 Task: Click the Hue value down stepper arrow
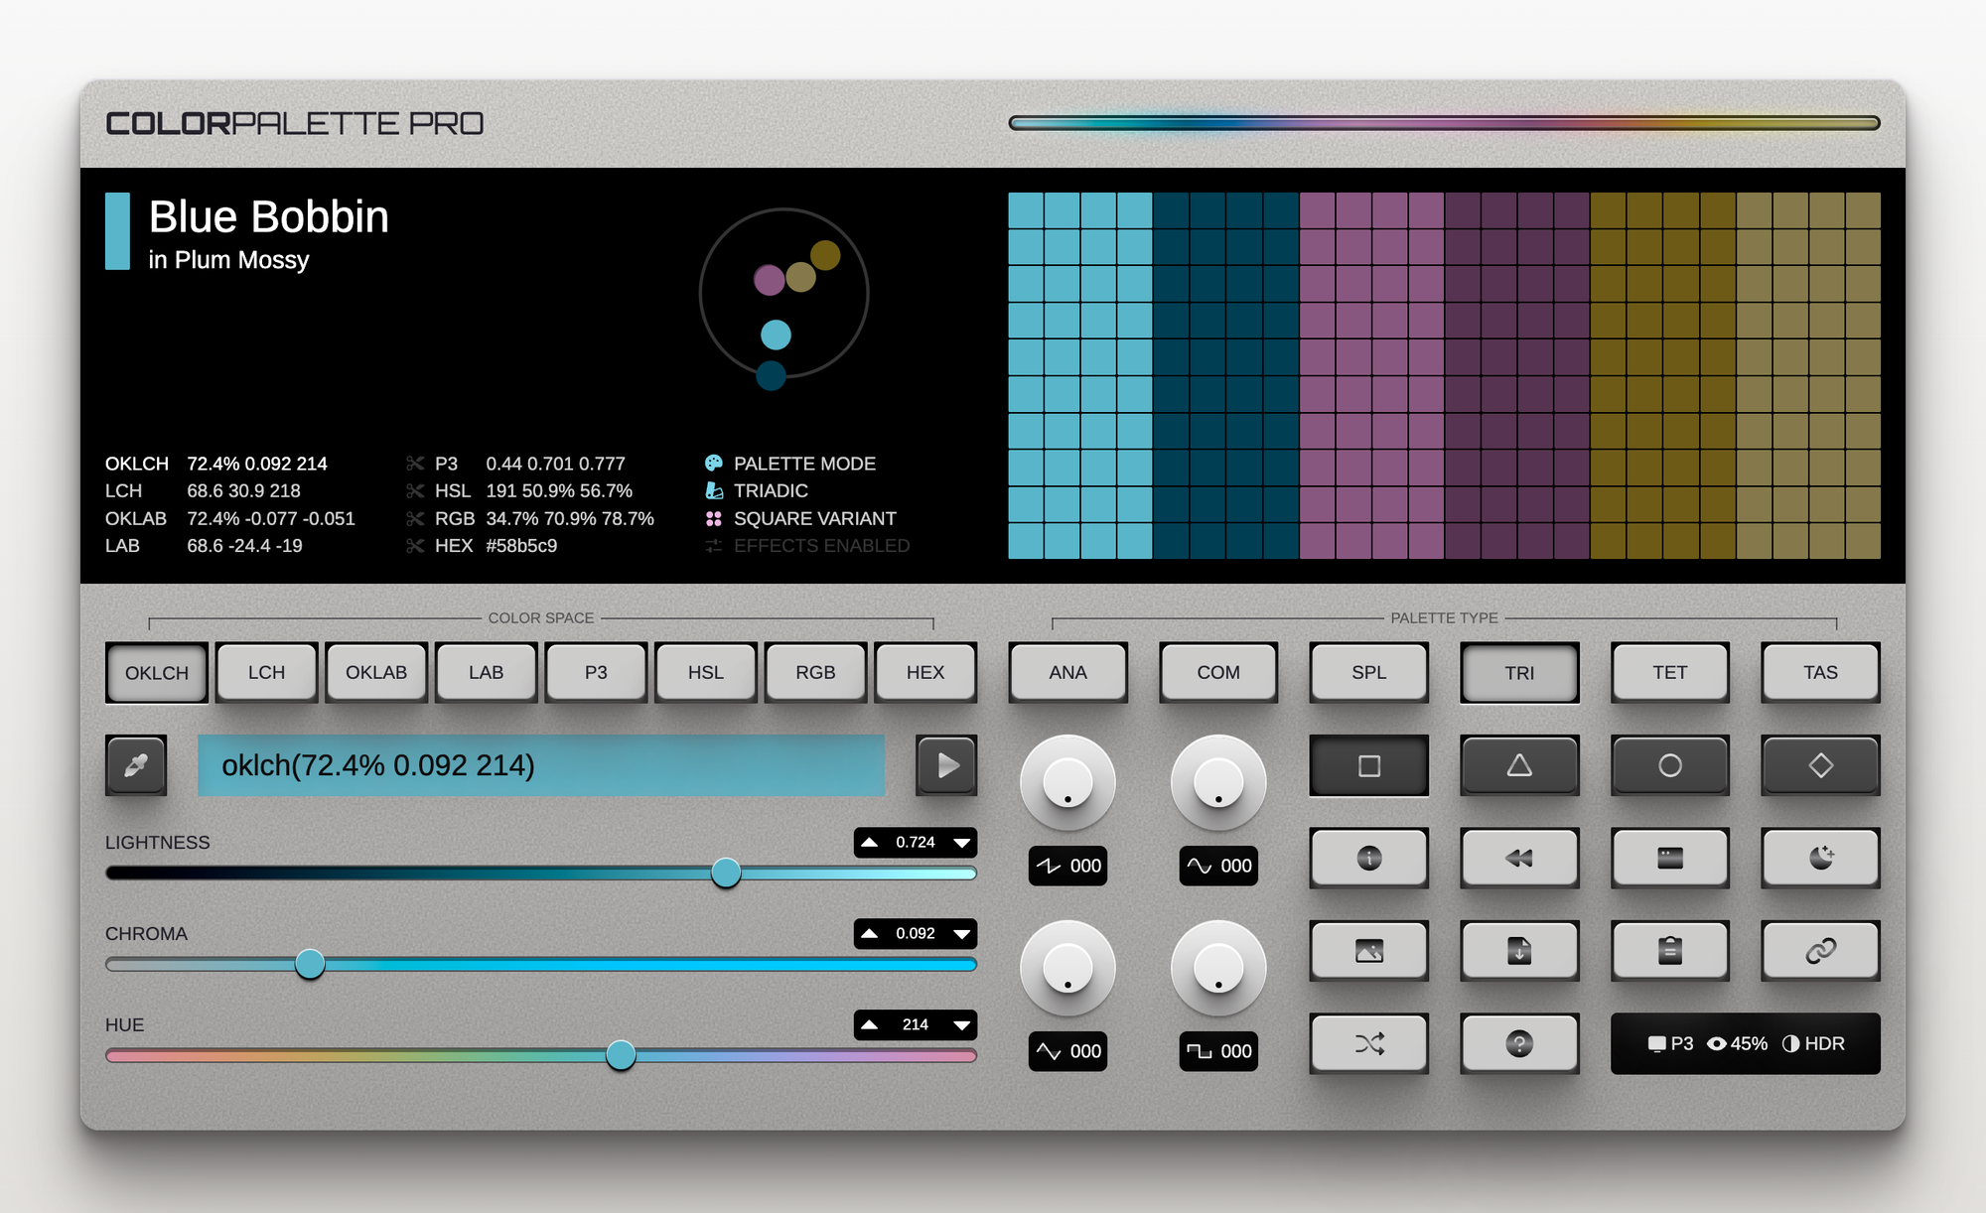pos(959,1024)
